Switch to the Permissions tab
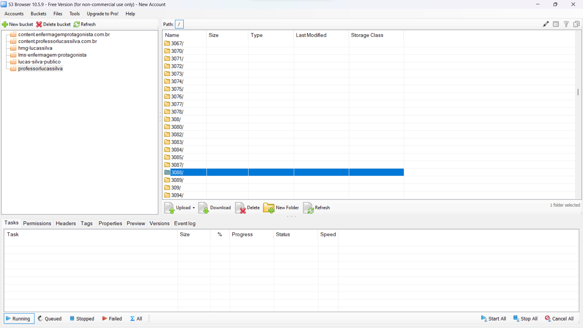 37,224
